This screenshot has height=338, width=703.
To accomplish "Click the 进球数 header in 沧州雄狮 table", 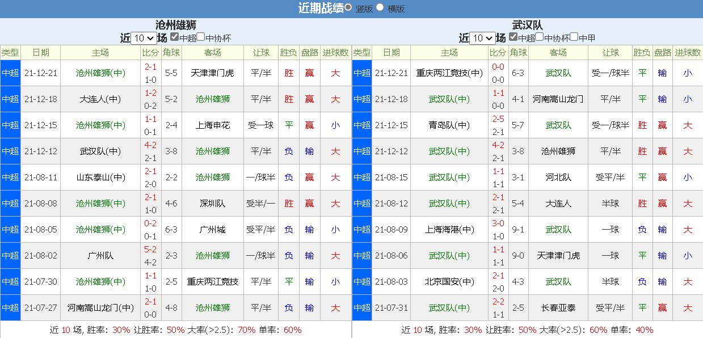I will pyautogui.click(x=335, y=53).
